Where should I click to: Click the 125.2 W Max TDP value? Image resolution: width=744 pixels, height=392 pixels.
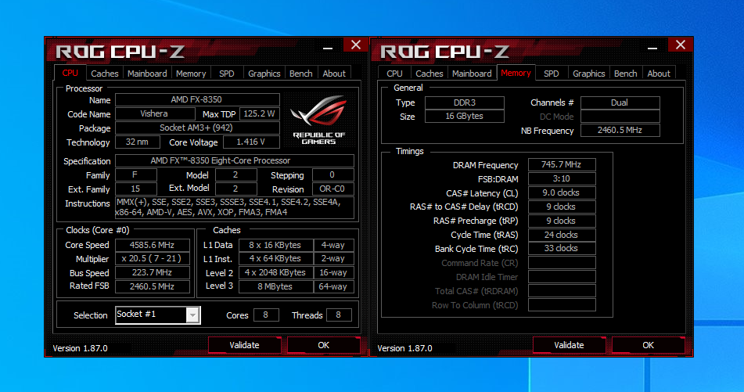click(x=260, y=114)
